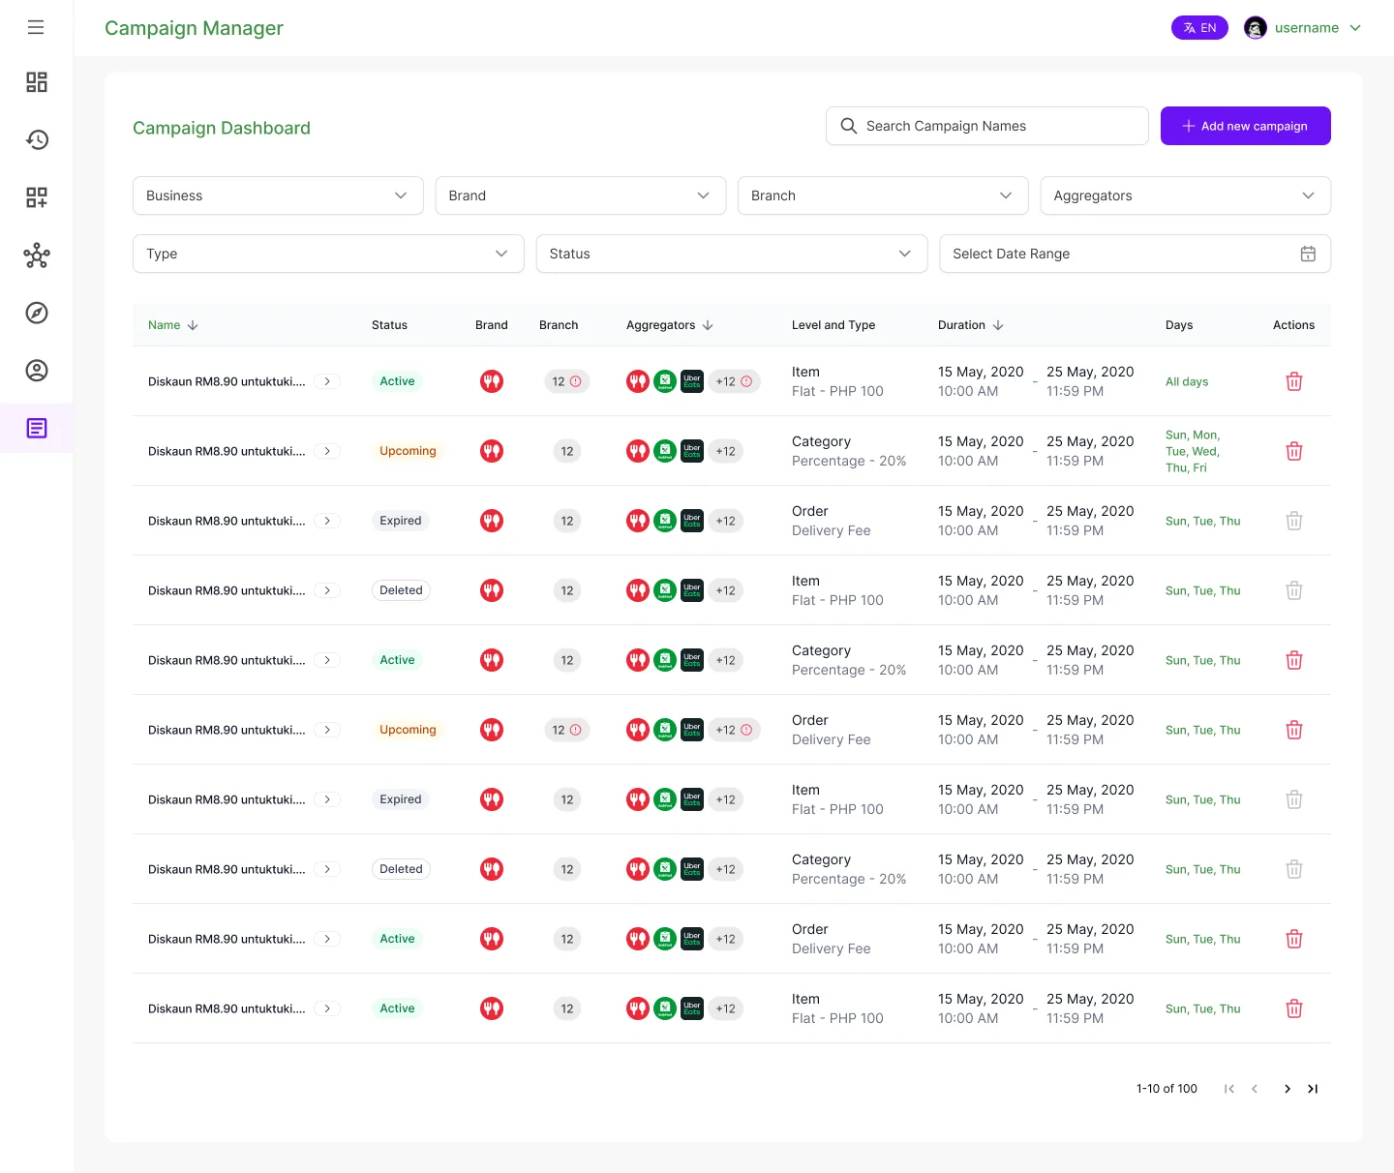Click the Level and Type column header

click(833, 325)
